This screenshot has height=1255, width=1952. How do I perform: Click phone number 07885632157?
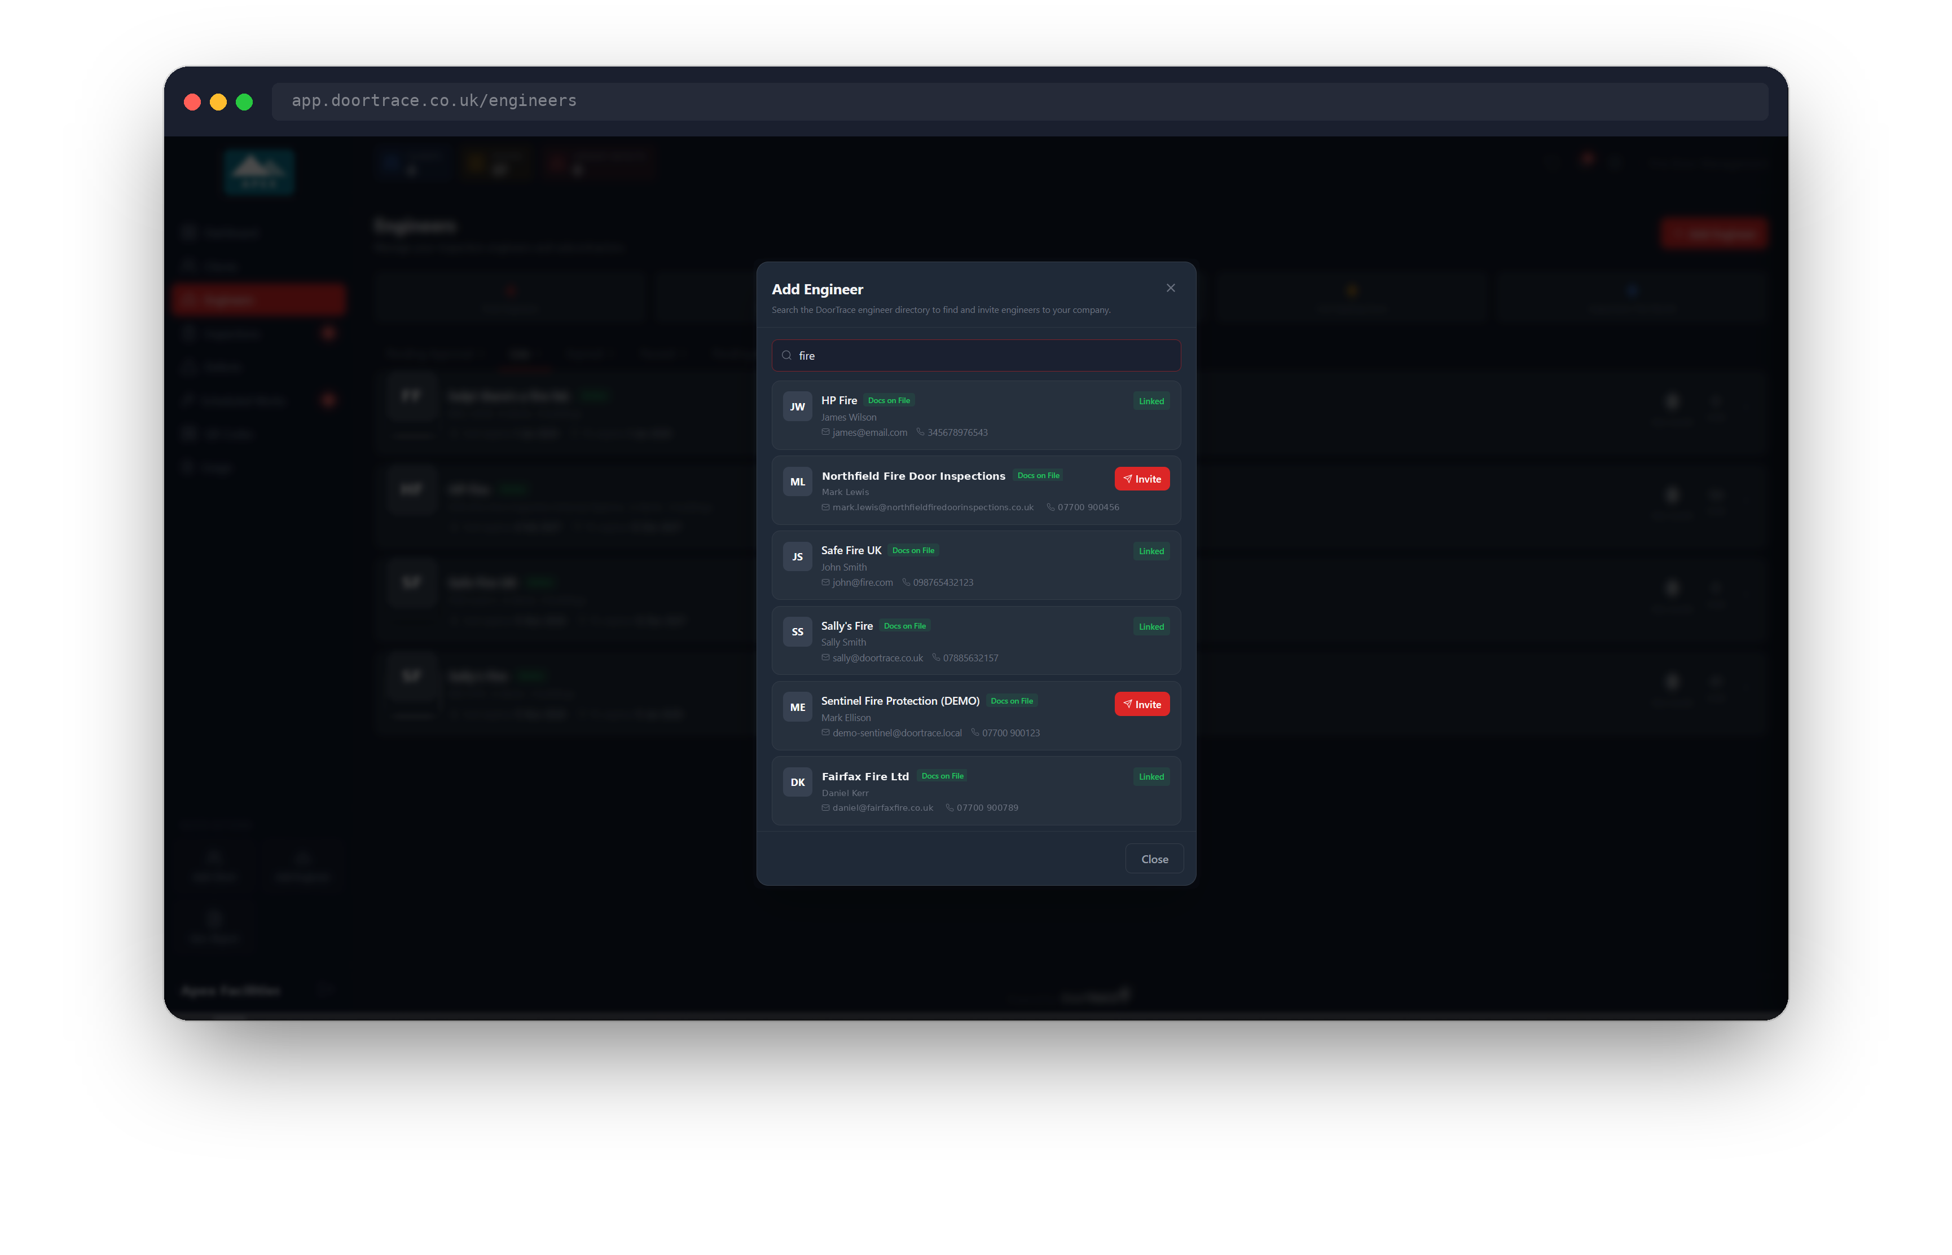[x=970, y=657]
